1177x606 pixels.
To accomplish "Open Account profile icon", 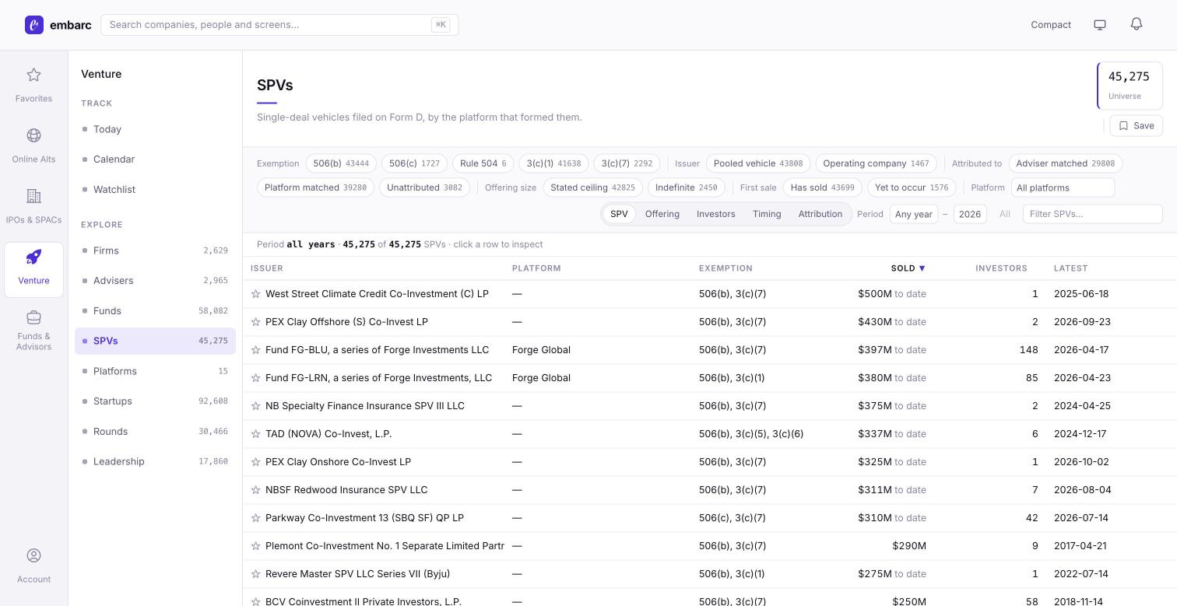I will [x=33, y=555].
